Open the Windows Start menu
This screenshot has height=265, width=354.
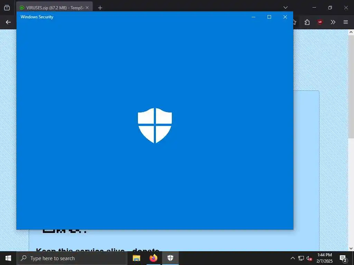pyautogui.click(x=8, y=258)
